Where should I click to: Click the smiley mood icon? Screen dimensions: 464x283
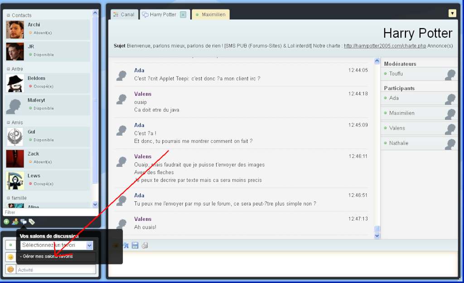click(10, 257)
